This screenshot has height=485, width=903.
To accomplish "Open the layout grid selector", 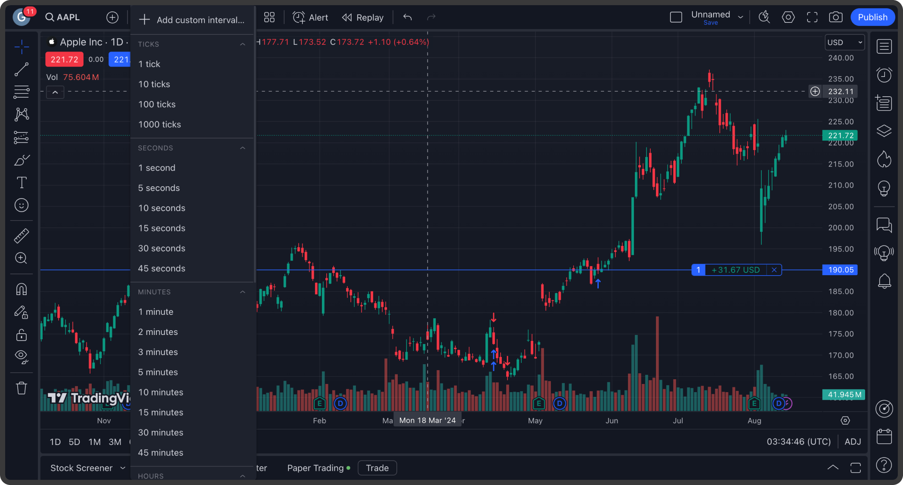I will click(269, 17).
